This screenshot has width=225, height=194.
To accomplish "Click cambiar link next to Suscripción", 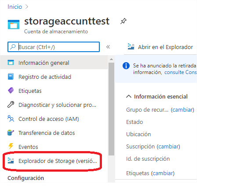I will click(x=168, y=146).
